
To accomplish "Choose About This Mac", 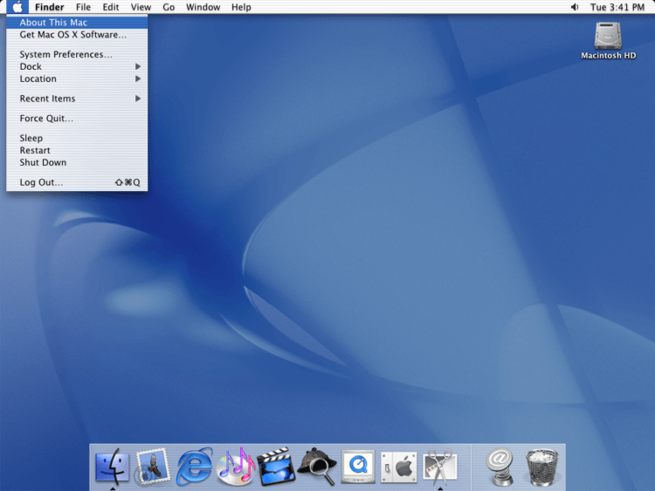I will 77,23.
